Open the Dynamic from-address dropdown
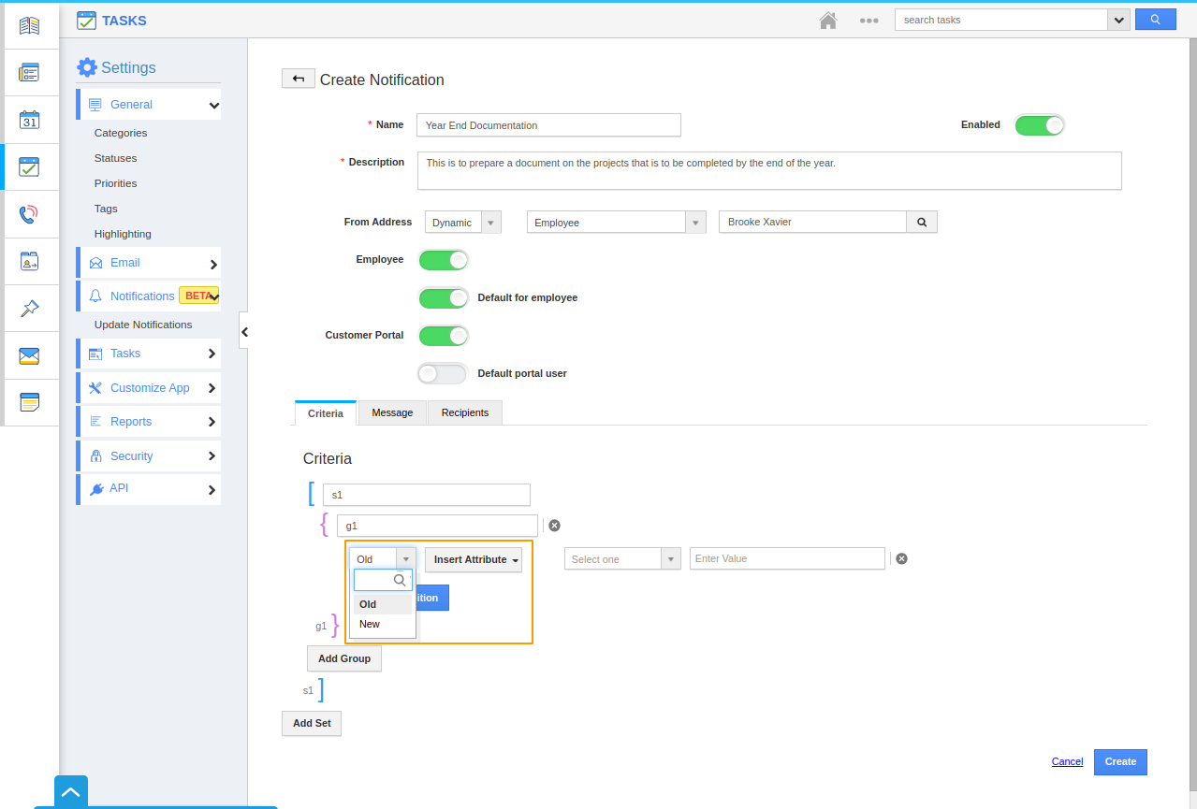This screenshot has width=1197, height=809. [463, 223]
